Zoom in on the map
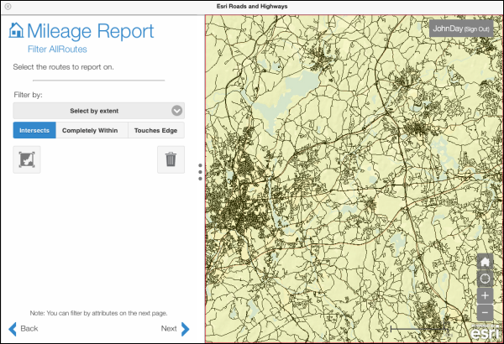 [485, 296]
